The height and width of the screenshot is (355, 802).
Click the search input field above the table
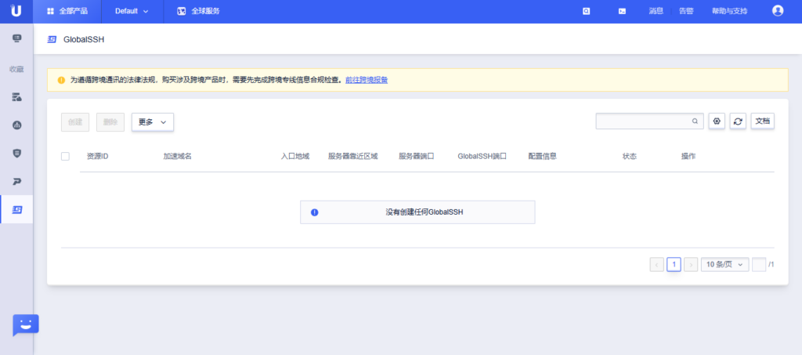click(x=642, y=121)
